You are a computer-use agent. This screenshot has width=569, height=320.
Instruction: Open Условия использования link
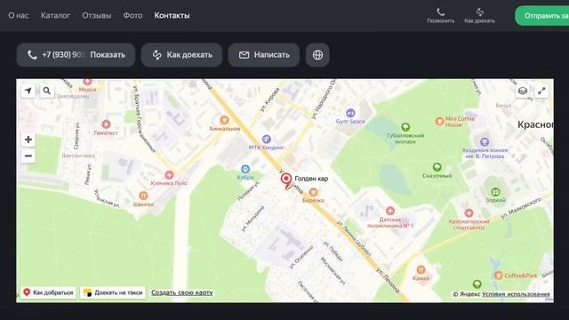516,294
